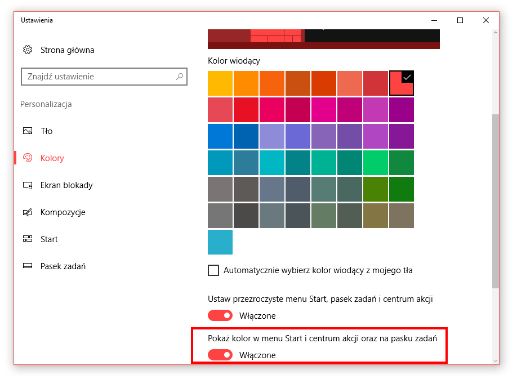Screen dimensions: 517x379
Task: Select the rust brown-orange swatch
Action: point(298,83)
